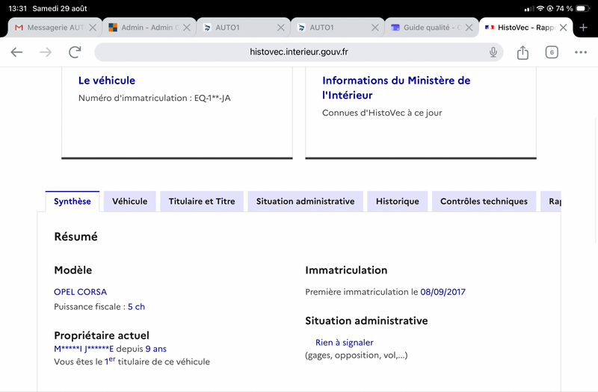Tap the microphone voice search icon

(493, 52)
